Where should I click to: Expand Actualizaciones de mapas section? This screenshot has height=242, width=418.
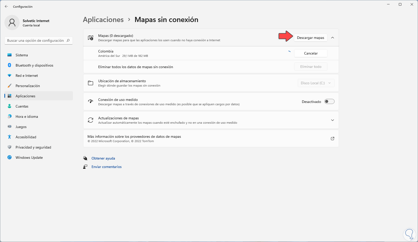click(333, 120)
